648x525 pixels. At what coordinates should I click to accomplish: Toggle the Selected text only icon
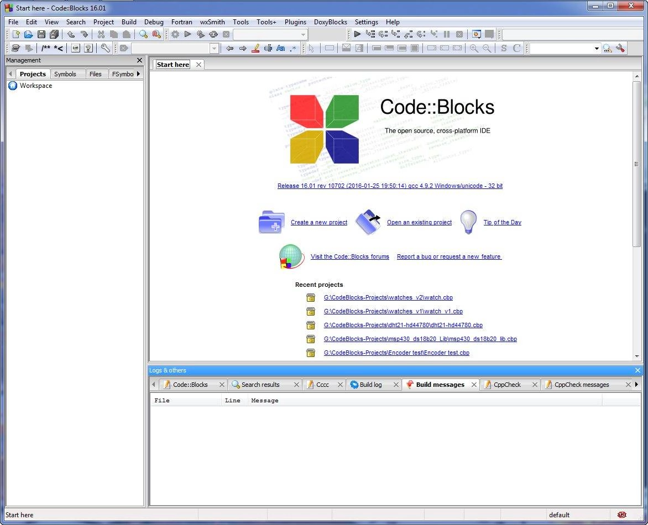click(x=268, y=48)
